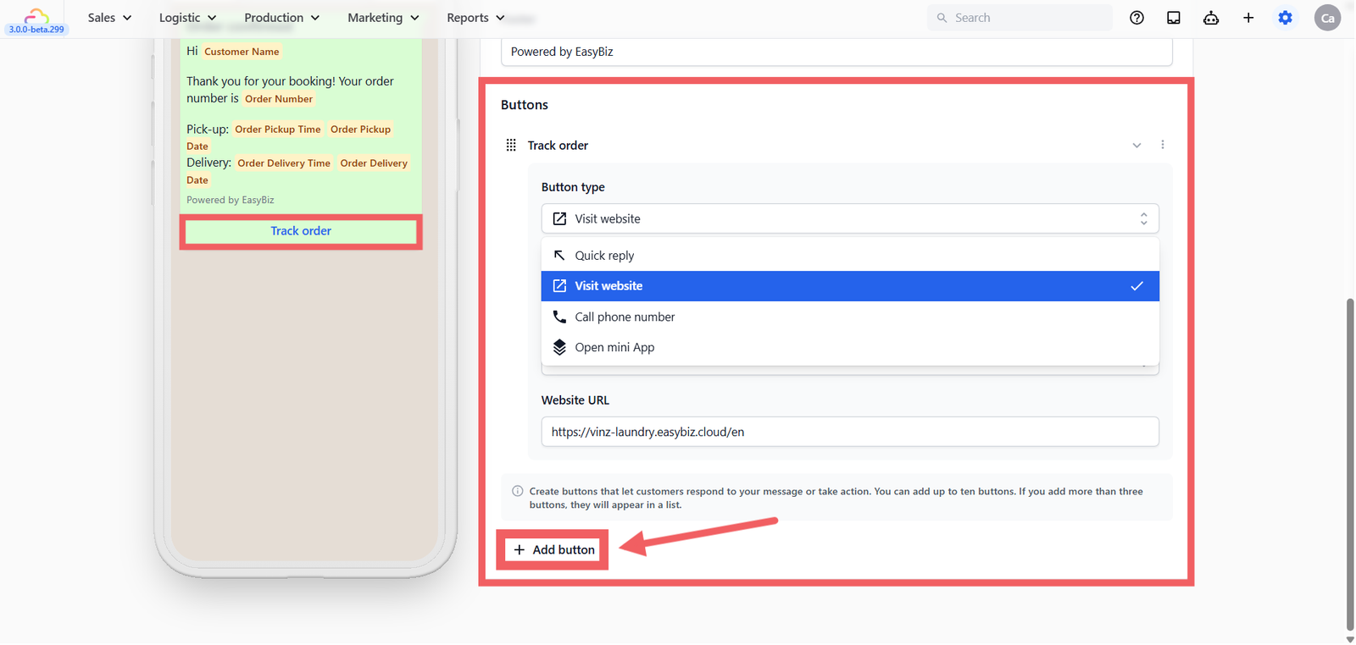The height and width of the screenshot is (645, 1356).
Task: Click the EasyBiz cloud logo
Action: pyautogui.click(x=36, y=15)
